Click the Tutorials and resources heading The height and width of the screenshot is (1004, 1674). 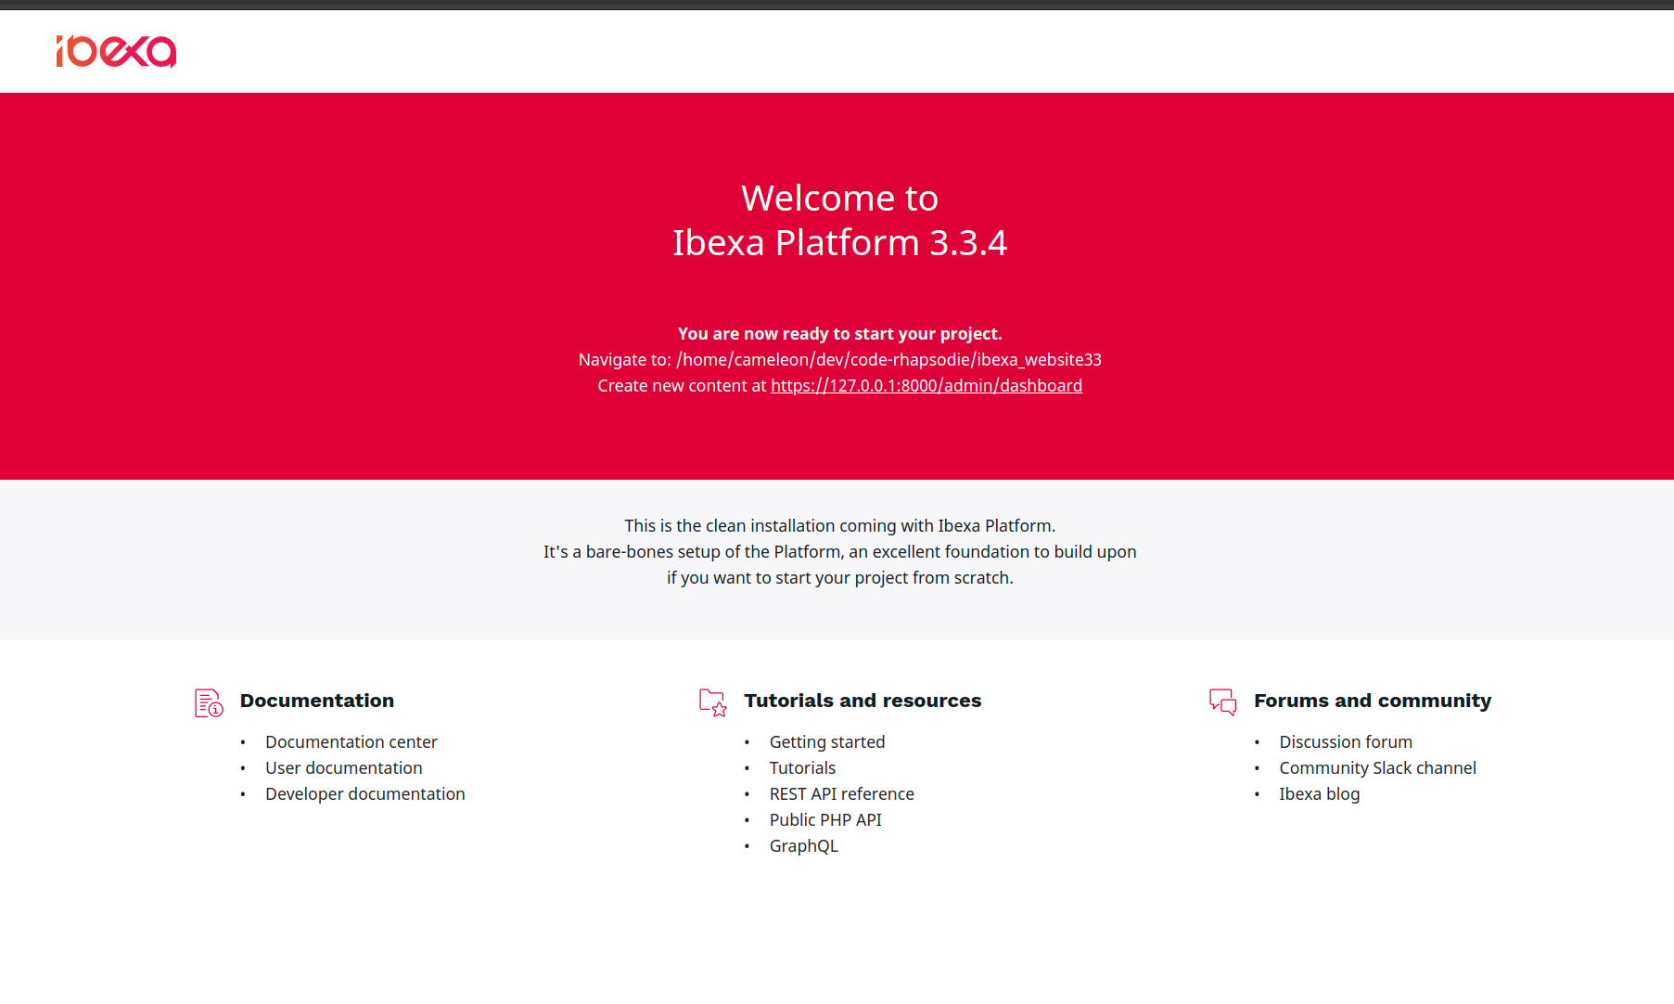pyautogui.click(x=862, y=701)
